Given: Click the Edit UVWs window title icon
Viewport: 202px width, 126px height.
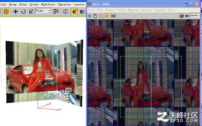Looking at the screenshot, I should pos(90,4).
